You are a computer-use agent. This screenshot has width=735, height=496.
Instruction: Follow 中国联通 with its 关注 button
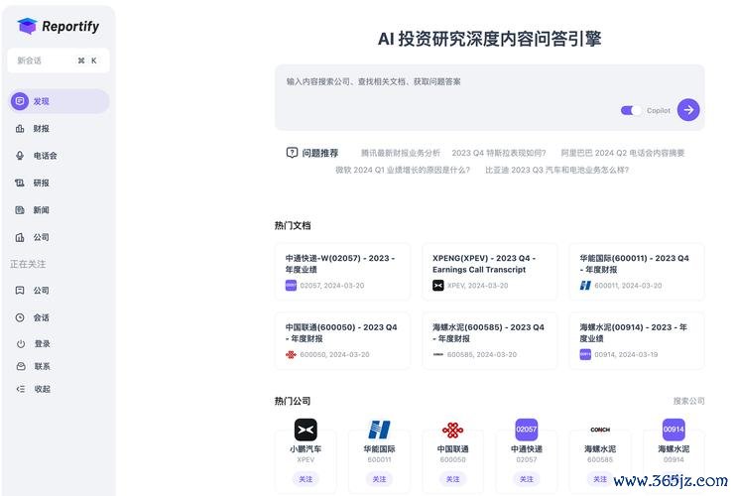453,479
